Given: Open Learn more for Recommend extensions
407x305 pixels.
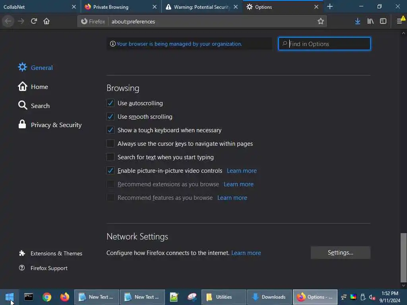Looking at the screenshot, I should tap(238, 184).
